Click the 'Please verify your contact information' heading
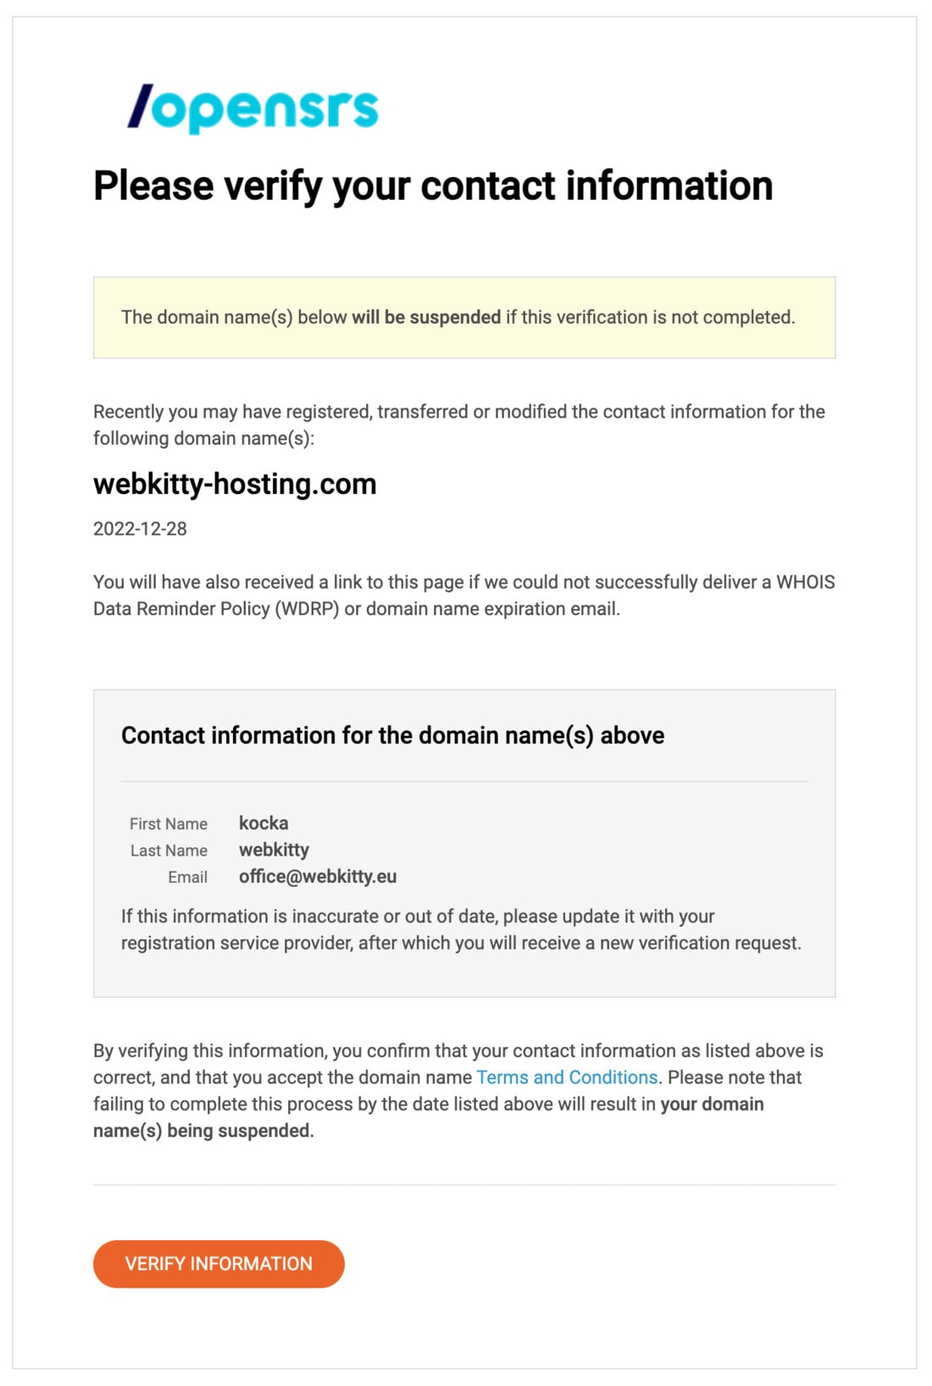The height and width of the screenshot is (1386, 932). (433, 186)
